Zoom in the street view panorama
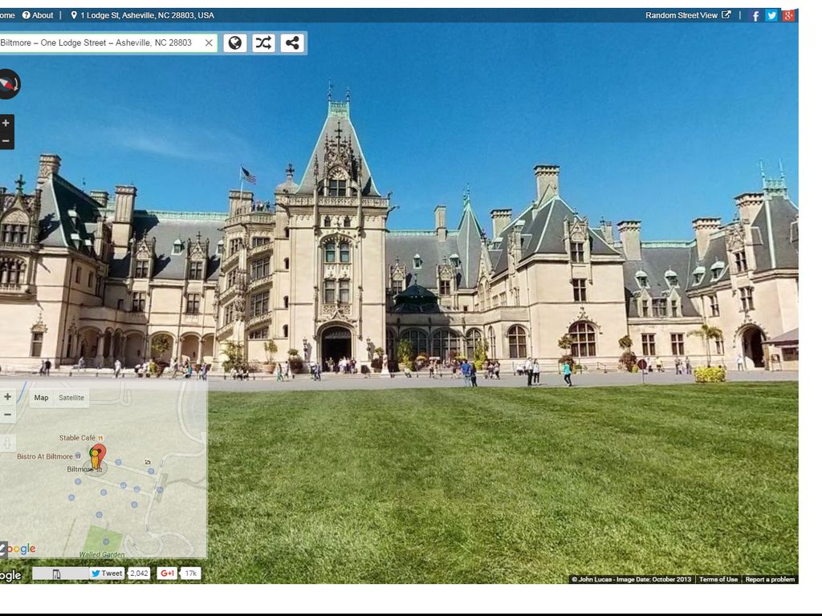822x616 pixels. tap(6, 124)
